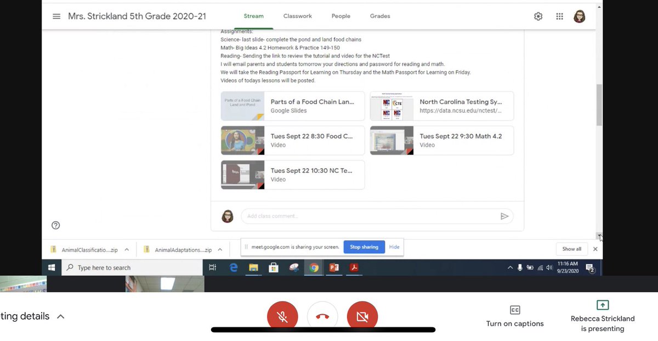Click Rebecca Strickland is presenting icon
658x341 pixels.
(x=603, y=305)
